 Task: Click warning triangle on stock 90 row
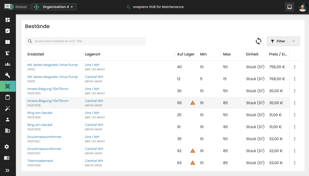click(x=193, y=103)
